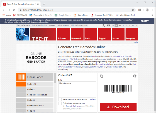Download the generated barcode
Viewport: 156px width, 113px height.
pyautogui.click(x=118, y=107)
